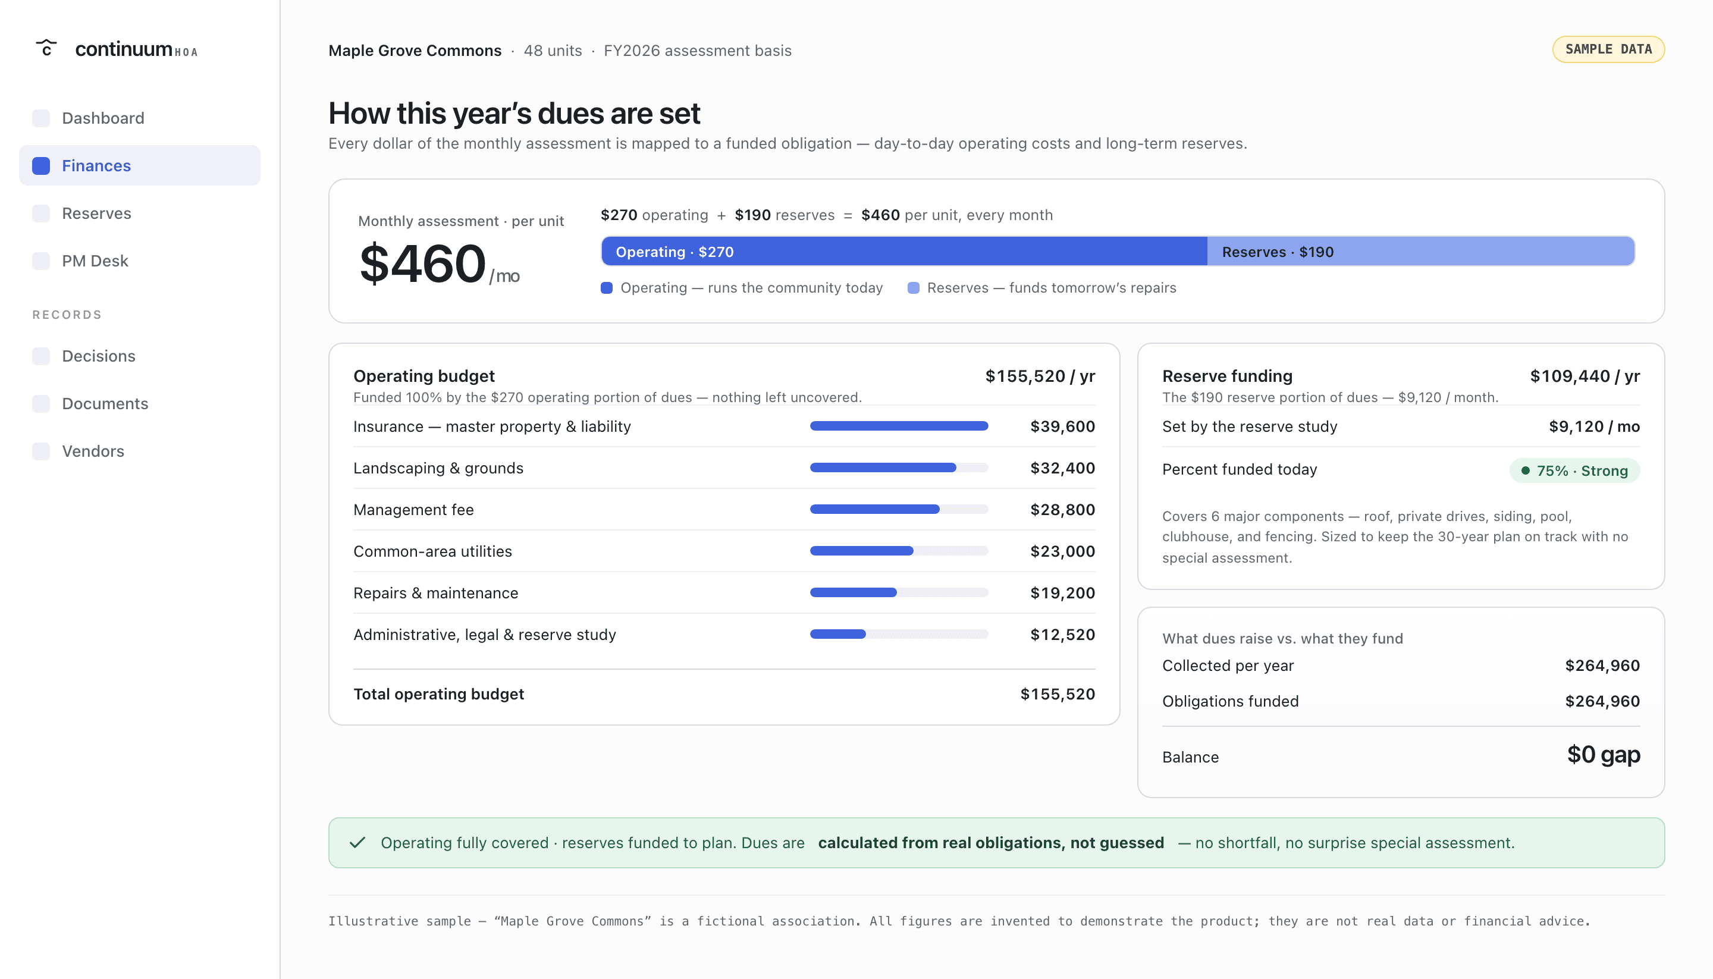
Task: Open Decisions under Records
Action: (140, 356)
